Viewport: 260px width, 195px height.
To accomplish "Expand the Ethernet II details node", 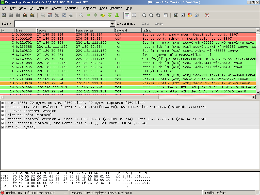I will (2, 107).
